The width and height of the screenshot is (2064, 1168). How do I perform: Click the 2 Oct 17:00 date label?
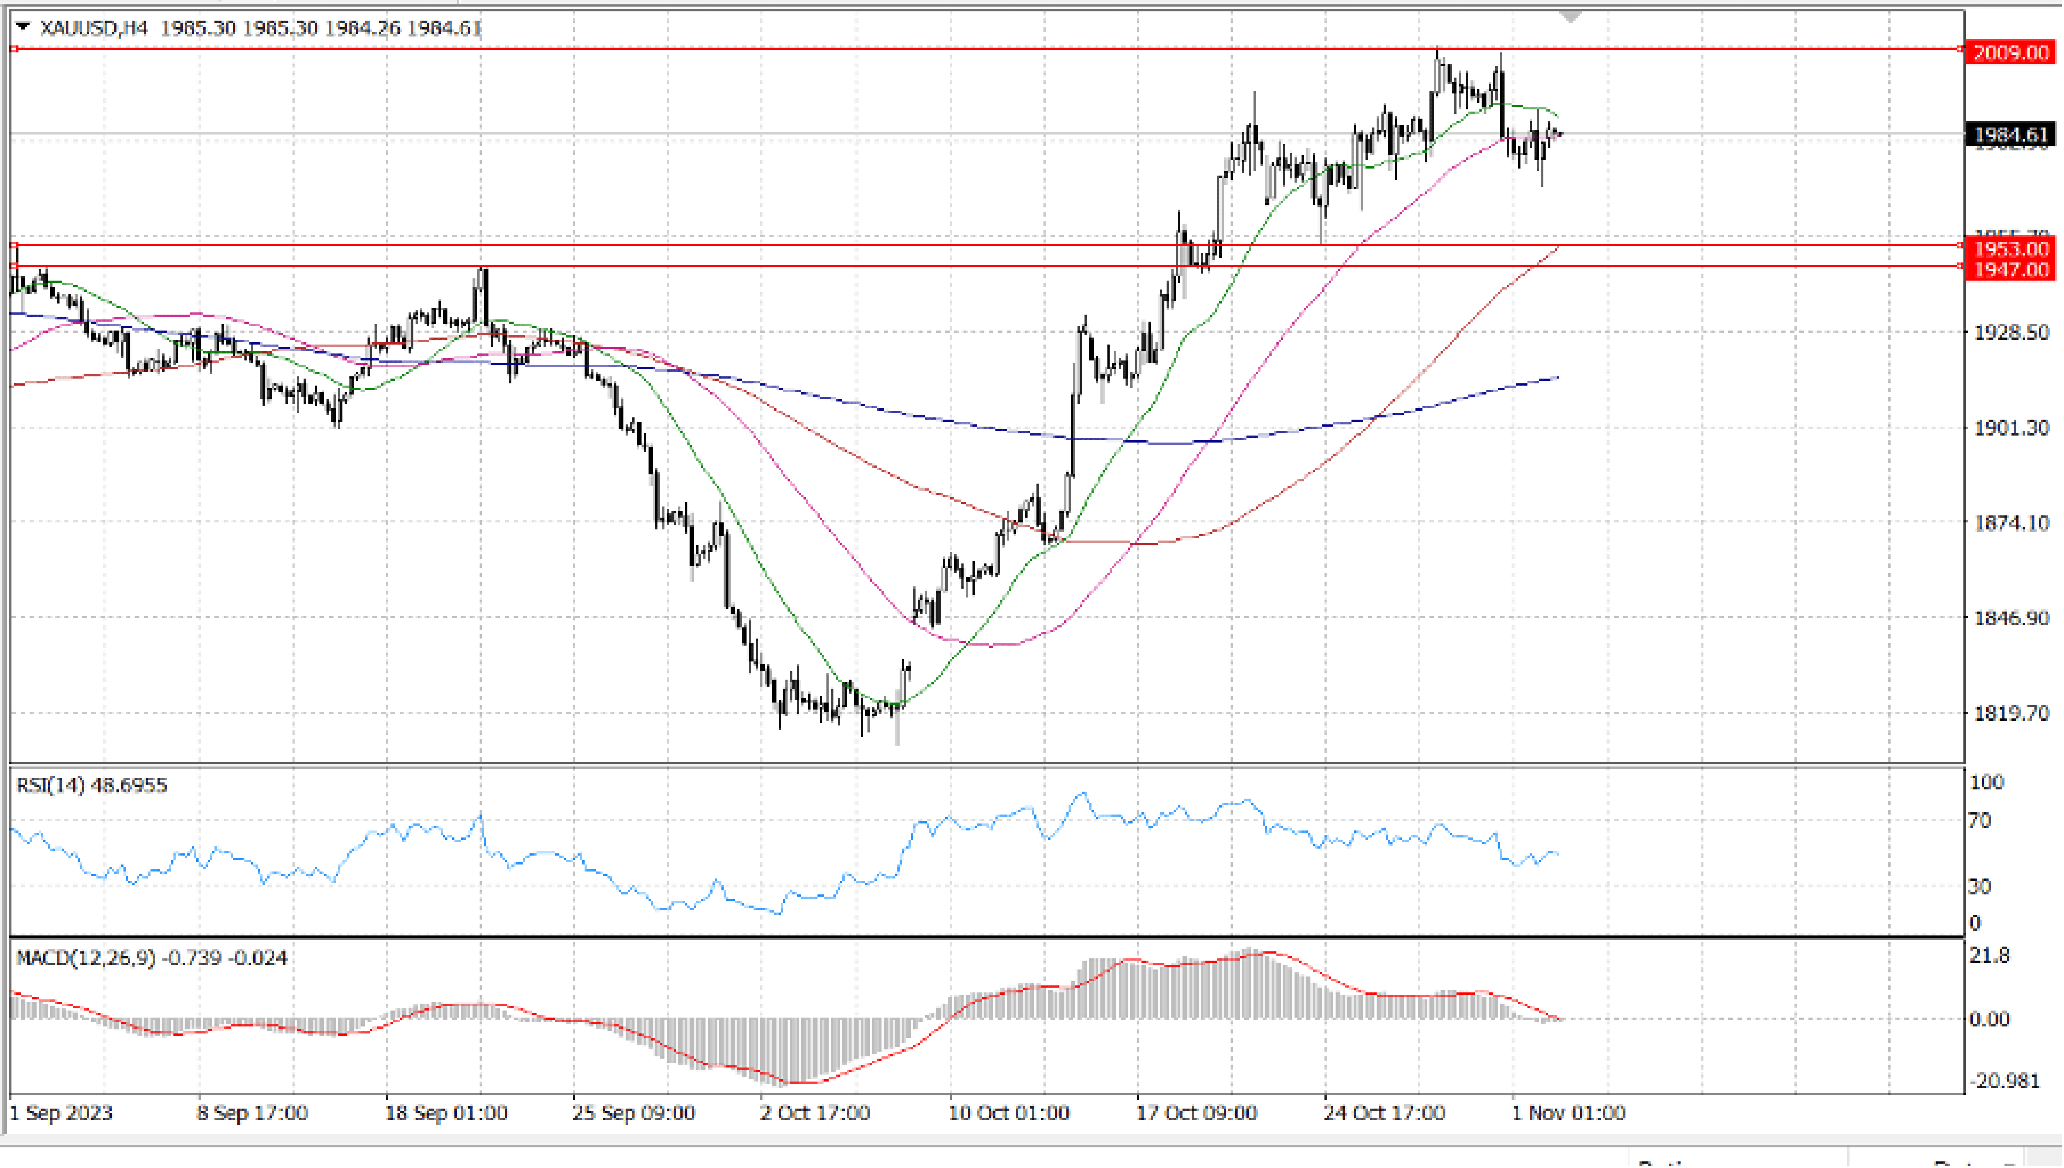pyautogui.click(x=814, y=1113)
